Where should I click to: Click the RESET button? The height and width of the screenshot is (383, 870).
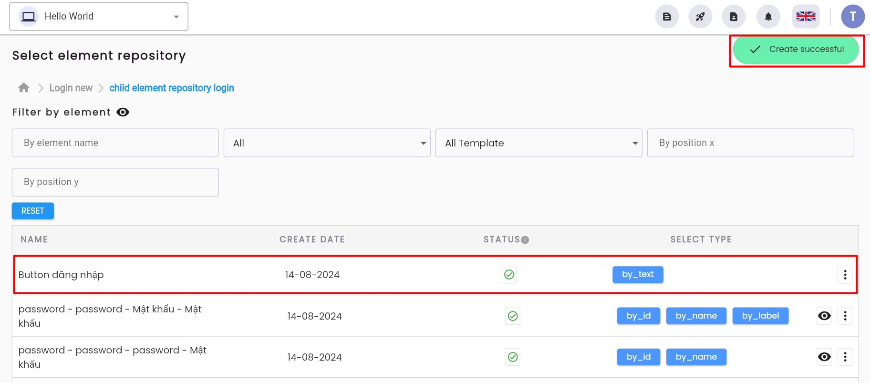coord(33,211)
